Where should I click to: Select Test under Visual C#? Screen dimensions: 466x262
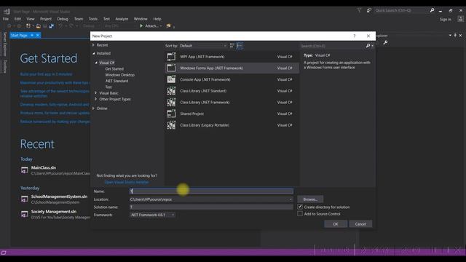coord(108,87)
